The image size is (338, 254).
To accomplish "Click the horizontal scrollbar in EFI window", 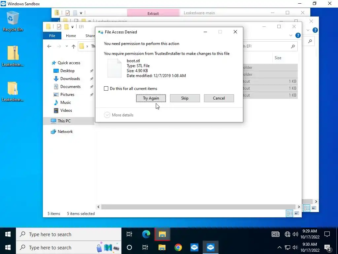I will [x=198, y=207].
